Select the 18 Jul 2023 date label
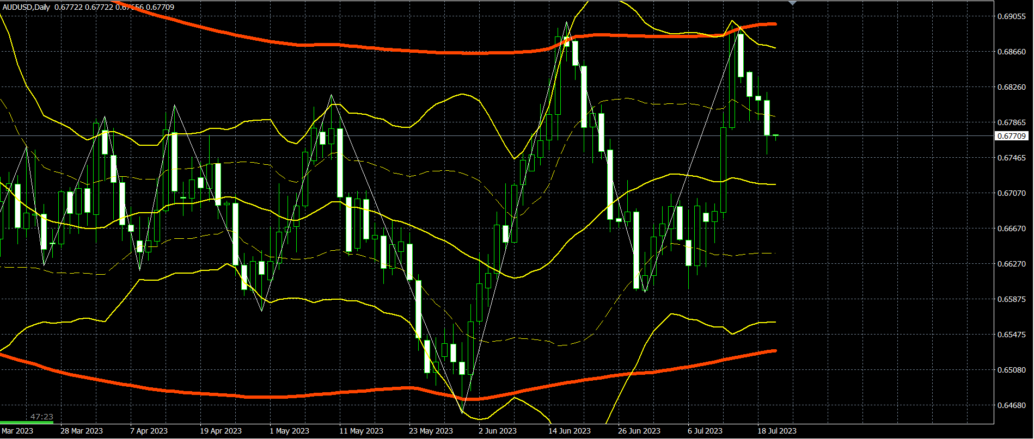The image size is (1034, 439). [777, 431]
